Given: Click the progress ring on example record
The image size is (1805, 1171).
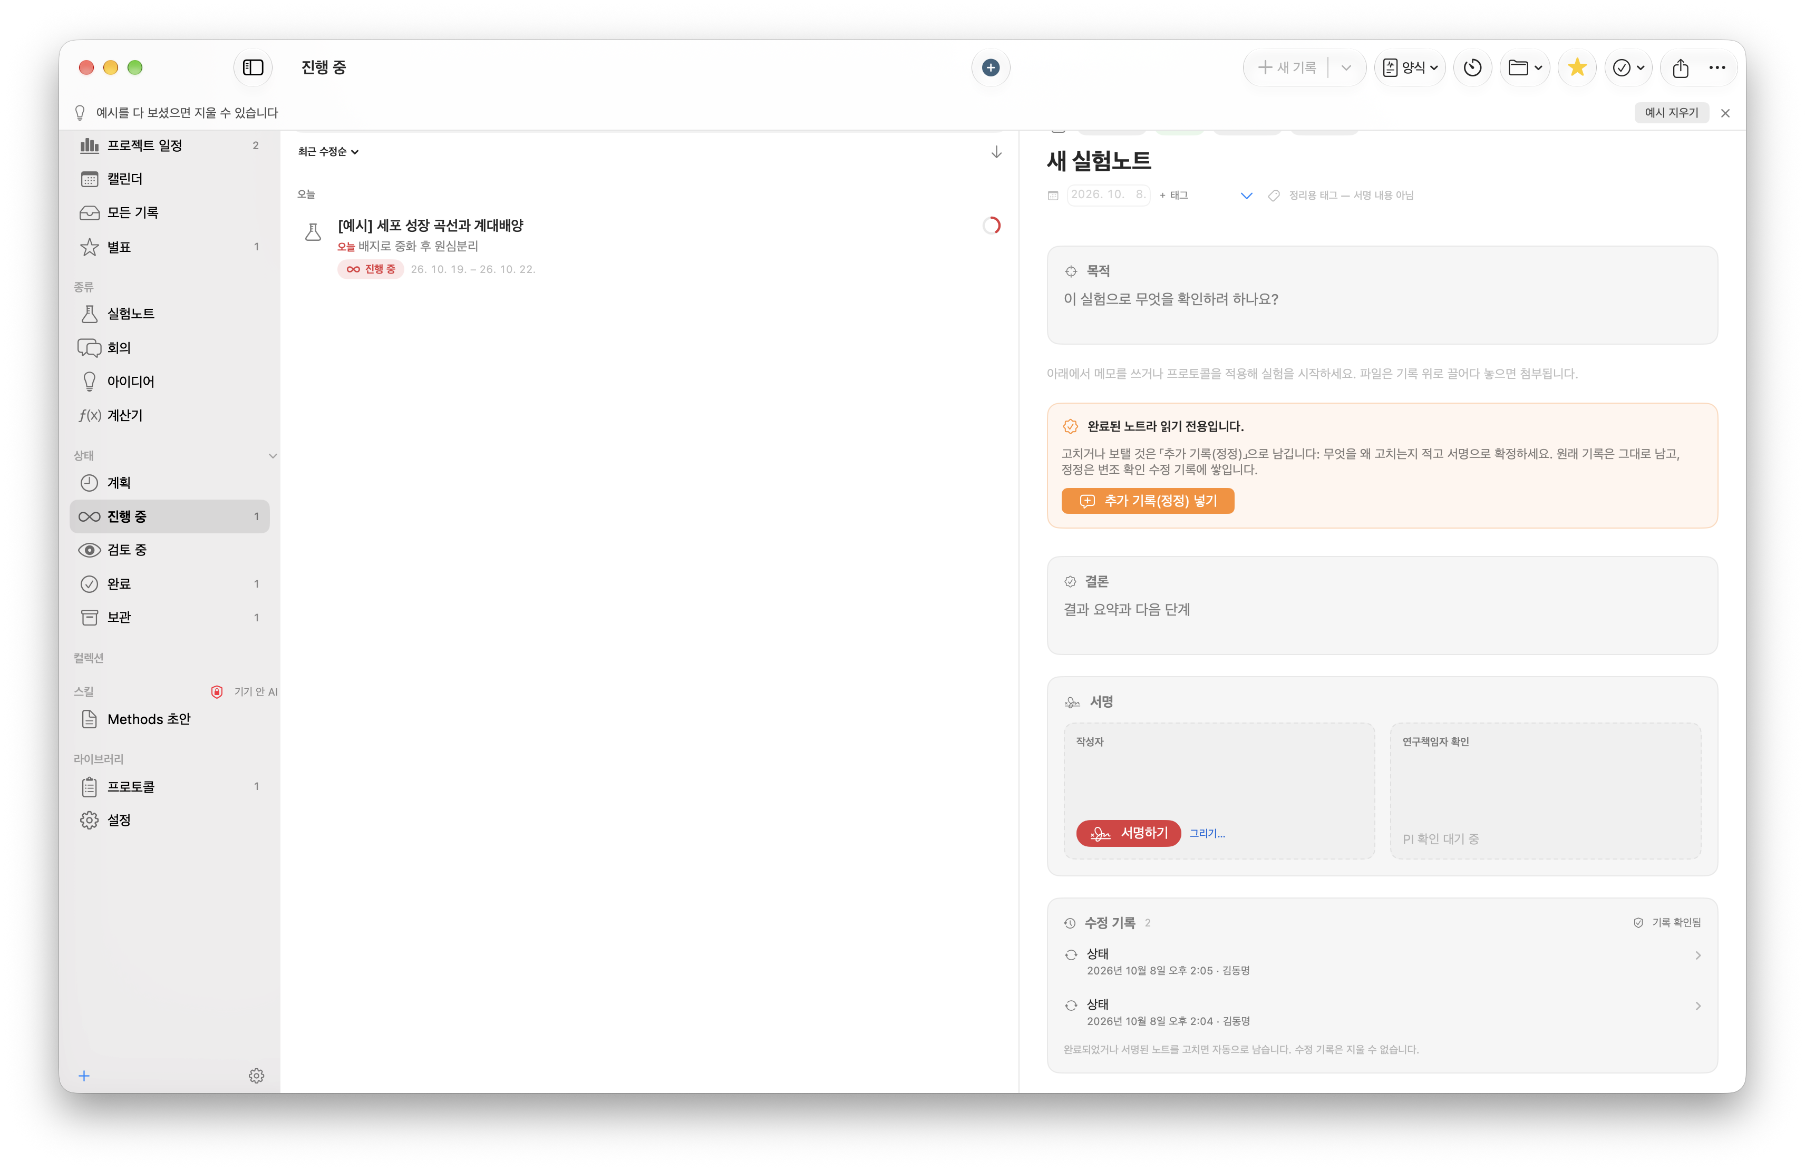Looking at the screenshot, I should 991,225.
